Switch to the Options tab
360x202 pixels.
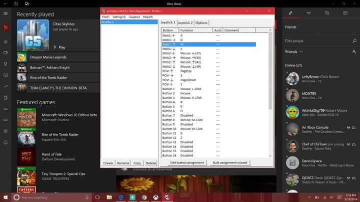(x=201, y=22)
